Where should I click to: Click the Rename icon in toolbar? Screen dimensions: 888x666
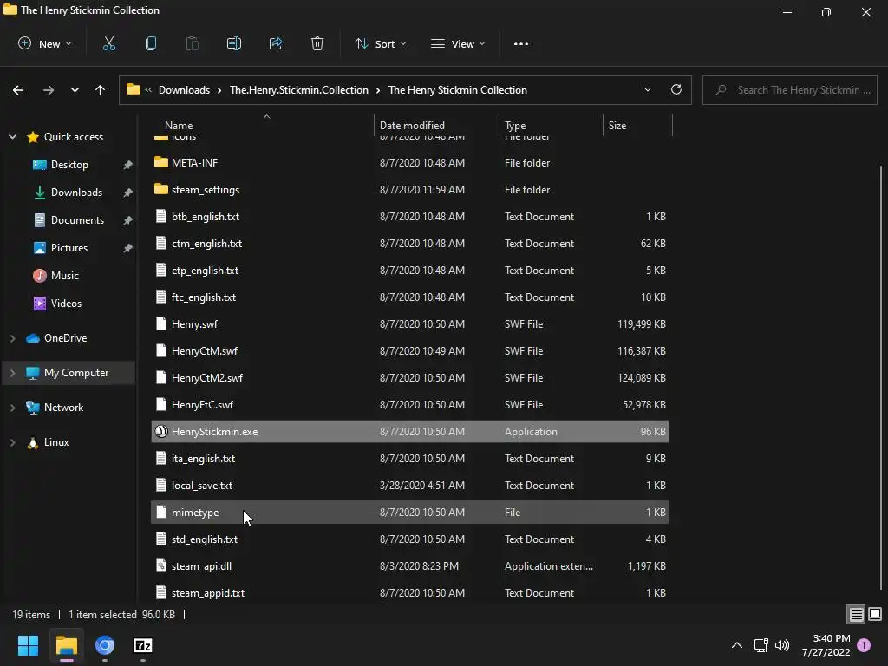coord(234,43)
